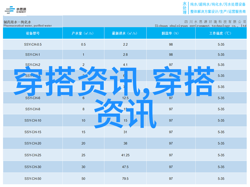
Task: Select the SSY-CH-6 model cell
Action: 33,98
